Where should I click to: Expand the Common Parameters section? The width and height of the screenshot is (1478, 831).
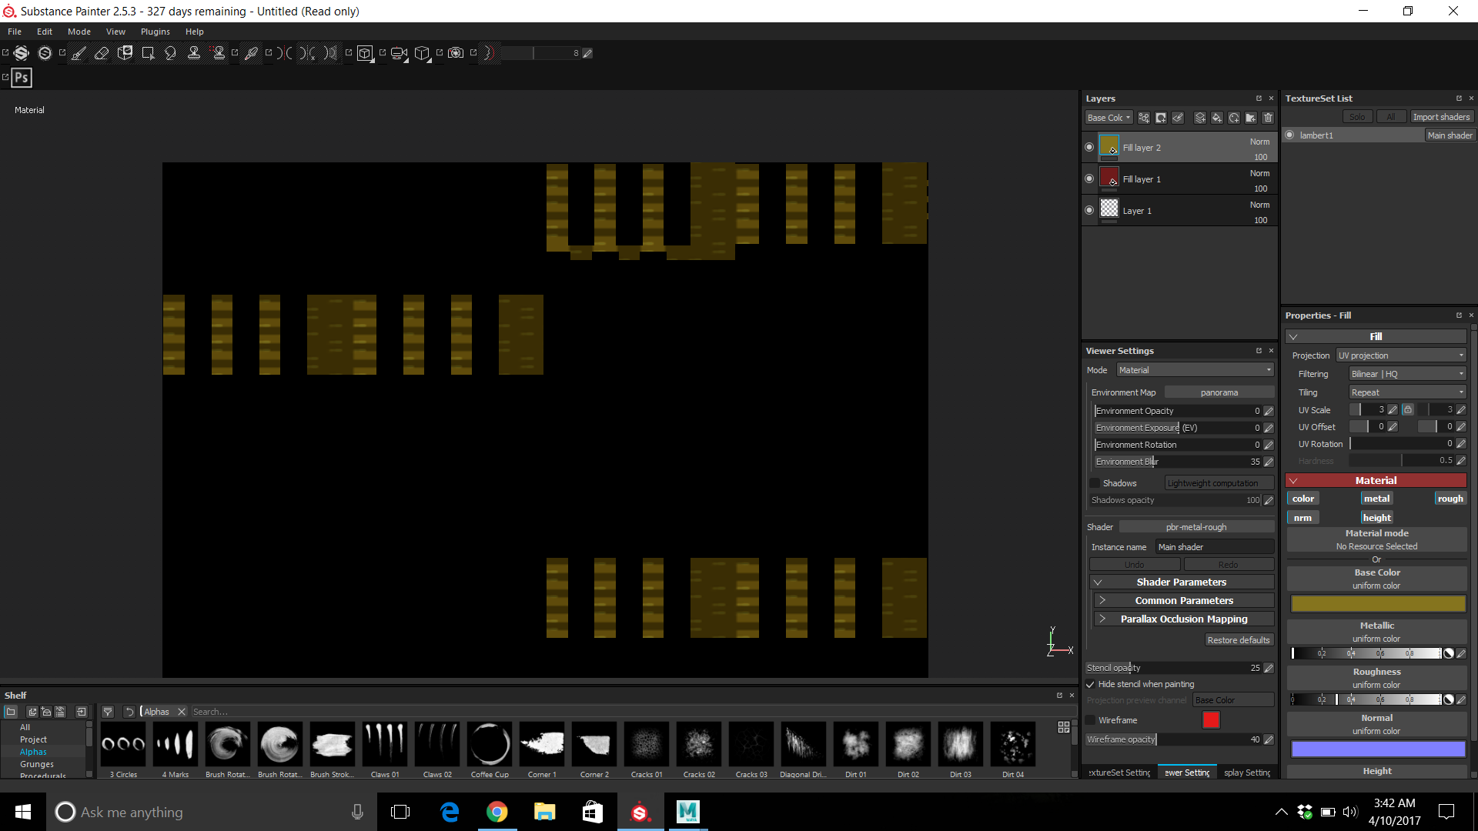coord(1184,601)
